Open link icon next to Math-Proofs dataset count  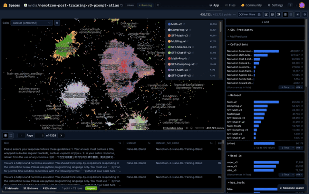[x=302, y=126]
